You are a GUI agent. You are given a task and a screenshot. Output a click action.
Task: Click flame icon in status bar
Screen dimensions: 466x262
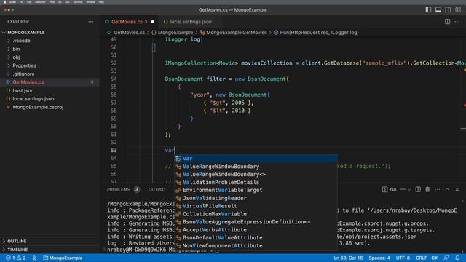[x=34, y=258]
